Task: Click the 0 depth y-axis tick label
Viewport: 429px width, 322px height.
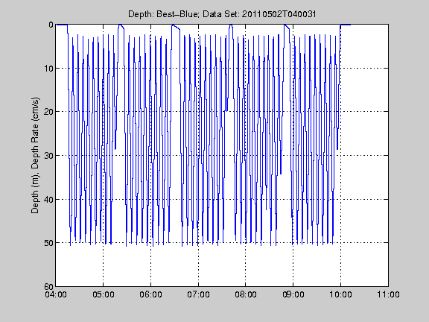Action: (x=51, y=25)
